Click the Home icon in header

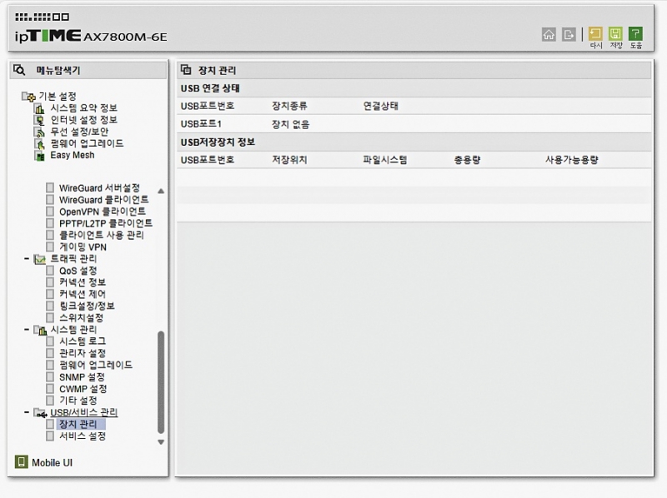pyautogui.click(x=549, y=34)
